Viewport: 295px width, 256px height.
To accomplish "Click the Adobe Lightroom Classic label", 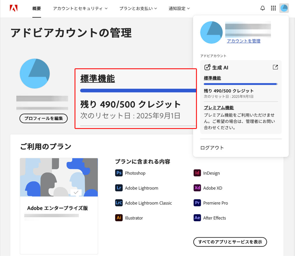I will pyautogui.click(x=148, y=203).
